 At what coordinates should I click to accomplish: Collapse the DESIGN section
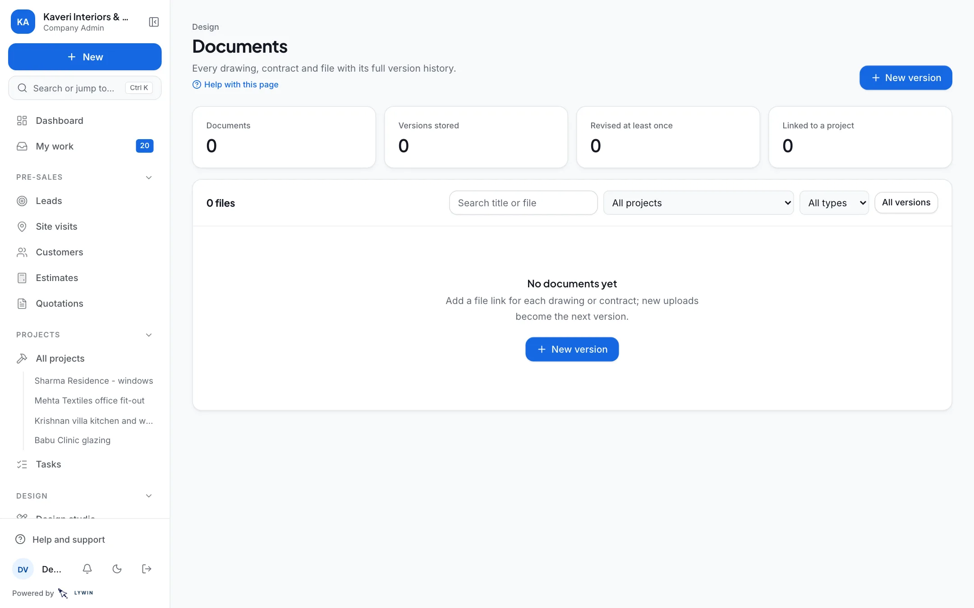[x=149, y=496]
